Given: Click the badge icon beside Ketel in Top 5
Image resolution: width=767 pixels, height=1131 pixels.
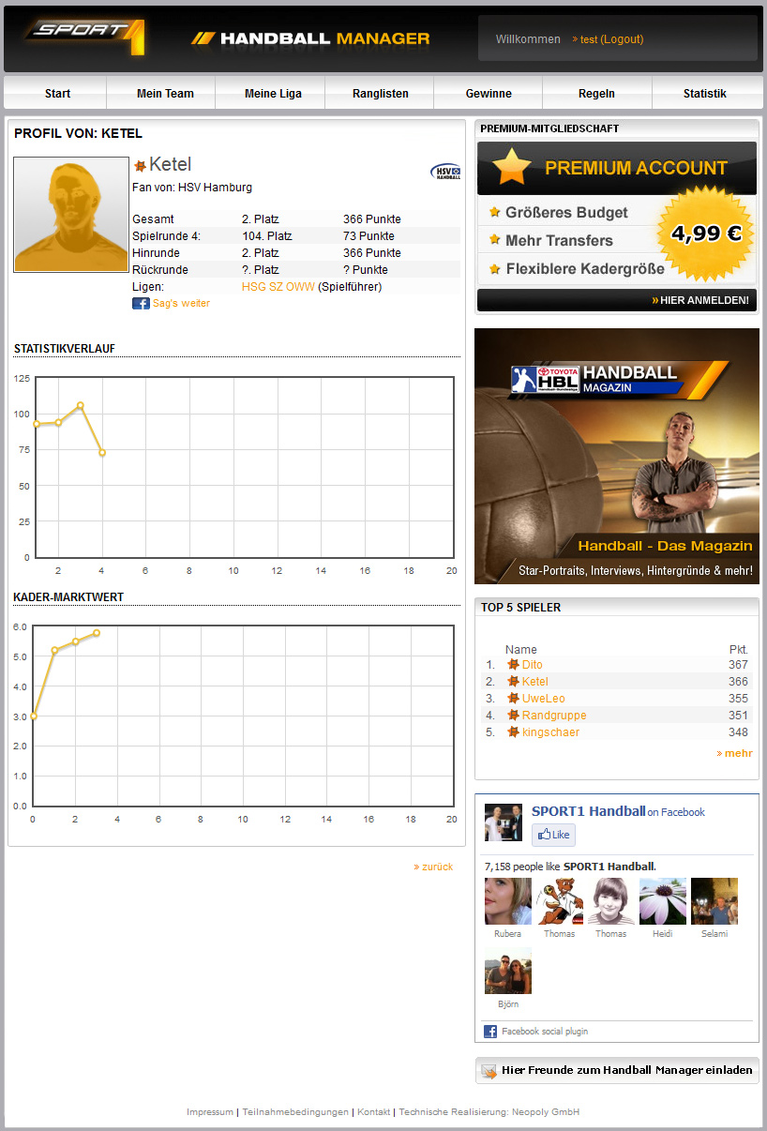Looking at the screenshot, I should click(513, 682).
